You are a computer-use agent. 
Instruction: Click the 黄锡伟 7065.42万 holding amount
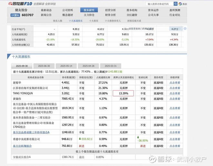point(68,99)
